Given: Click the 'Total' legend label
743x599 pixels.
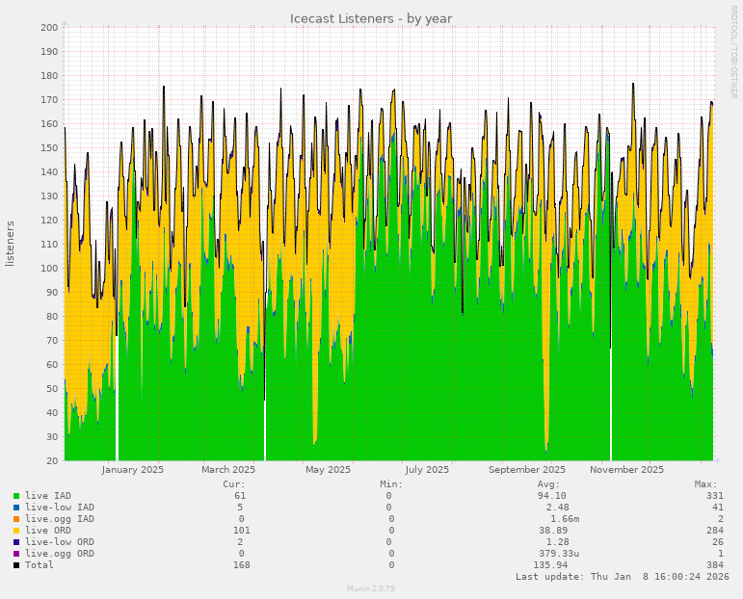Looking at the screenshot, I should (40, 565).
